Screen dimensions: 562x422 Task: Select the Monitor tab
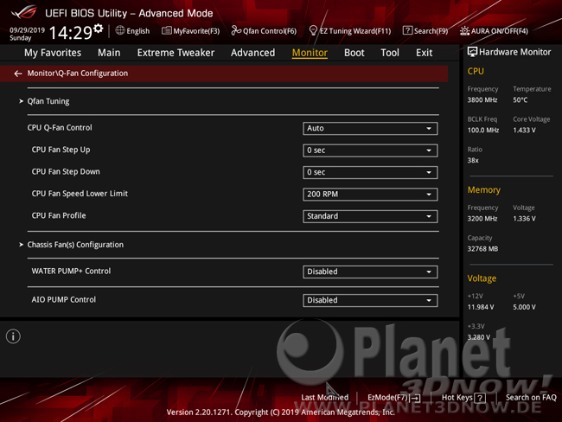(x=310, y=53)
